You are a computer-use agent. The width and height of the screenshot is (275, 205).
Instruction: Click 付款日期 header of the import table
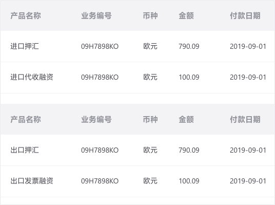point(245,15)
